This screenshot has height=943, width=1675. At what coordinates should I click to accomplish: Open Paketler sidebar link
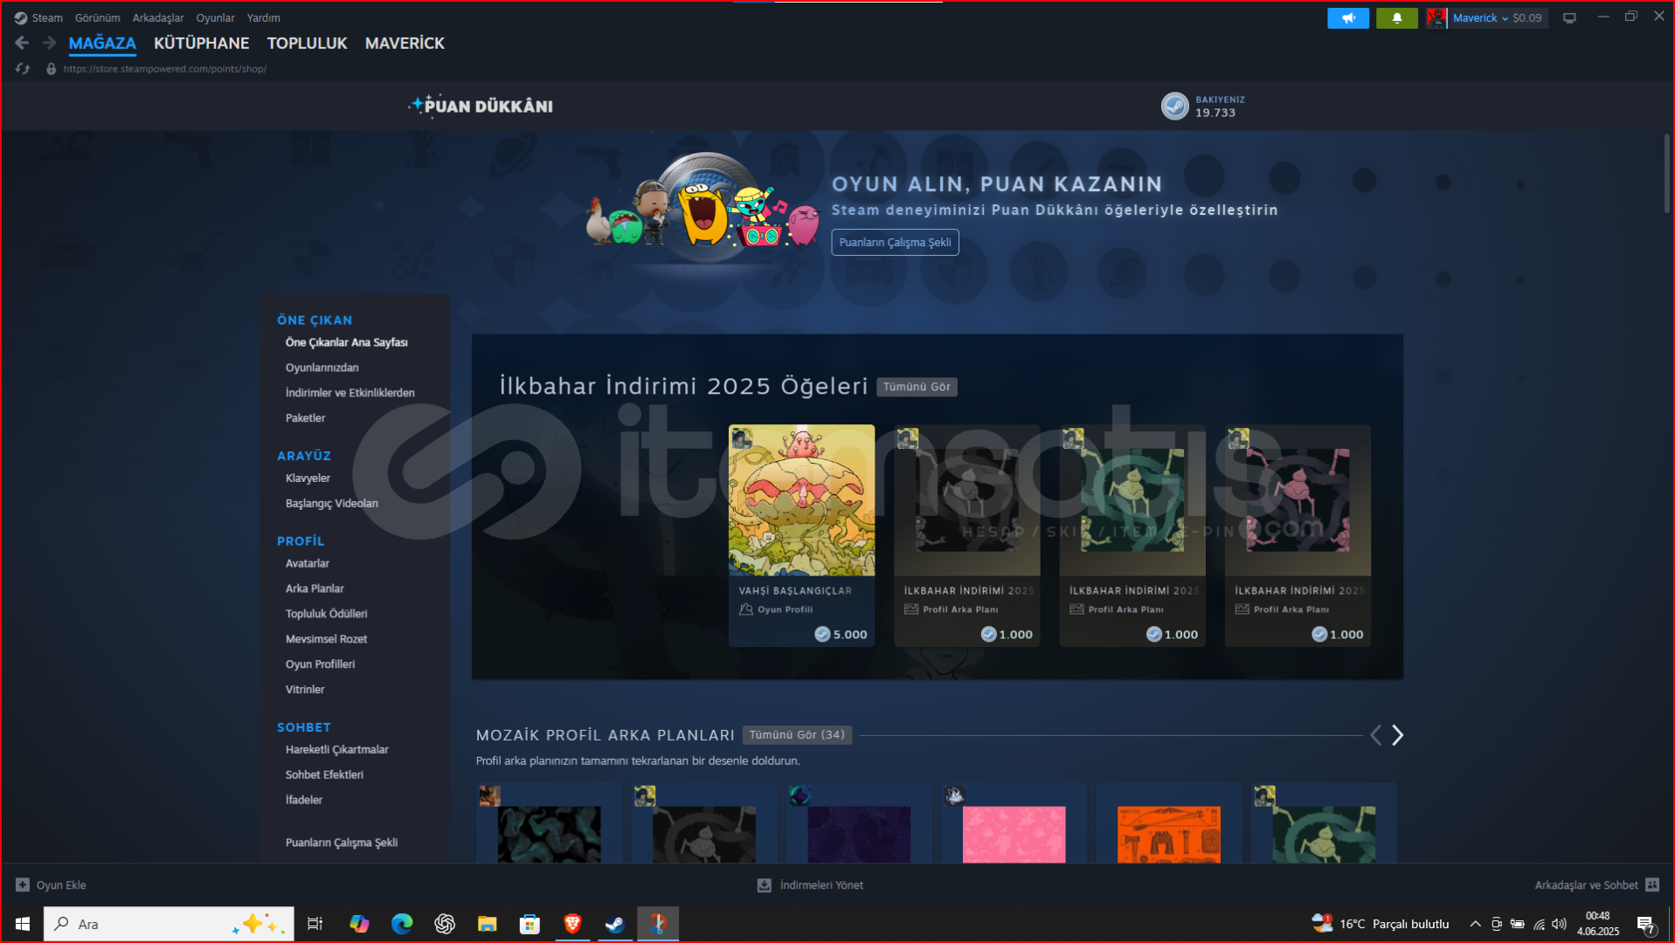pyautogui.click(x=305, y=418)
